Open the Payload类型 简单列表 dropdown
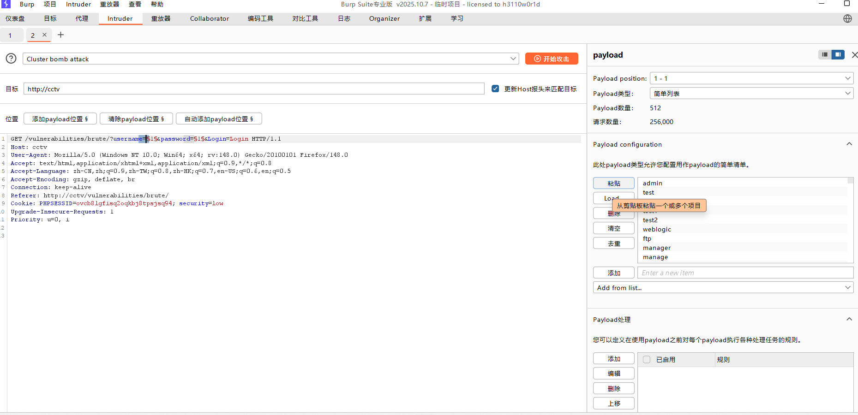This screenshot has width=858, height=415. click(x=751, y=94)
